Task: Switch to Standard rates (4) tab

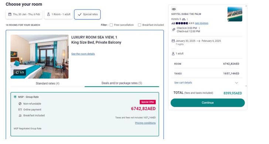Action: [x=48, y=83]
